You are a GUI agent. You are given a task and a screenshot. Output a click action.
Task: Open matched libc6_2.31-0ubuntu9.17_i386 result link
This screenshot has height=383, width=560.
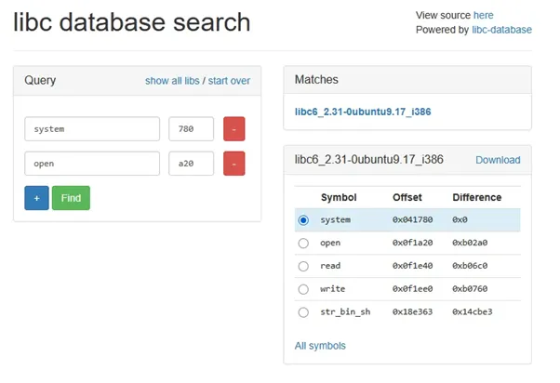(x=363, y=112)
